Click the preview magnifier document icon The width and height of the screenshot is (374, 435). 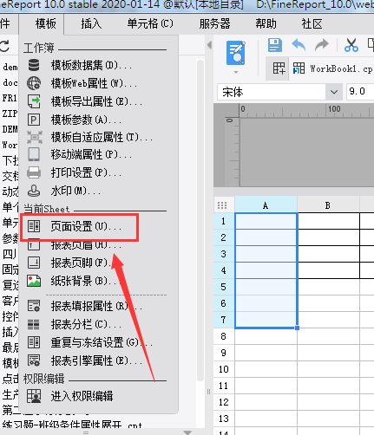click(236, 53)
